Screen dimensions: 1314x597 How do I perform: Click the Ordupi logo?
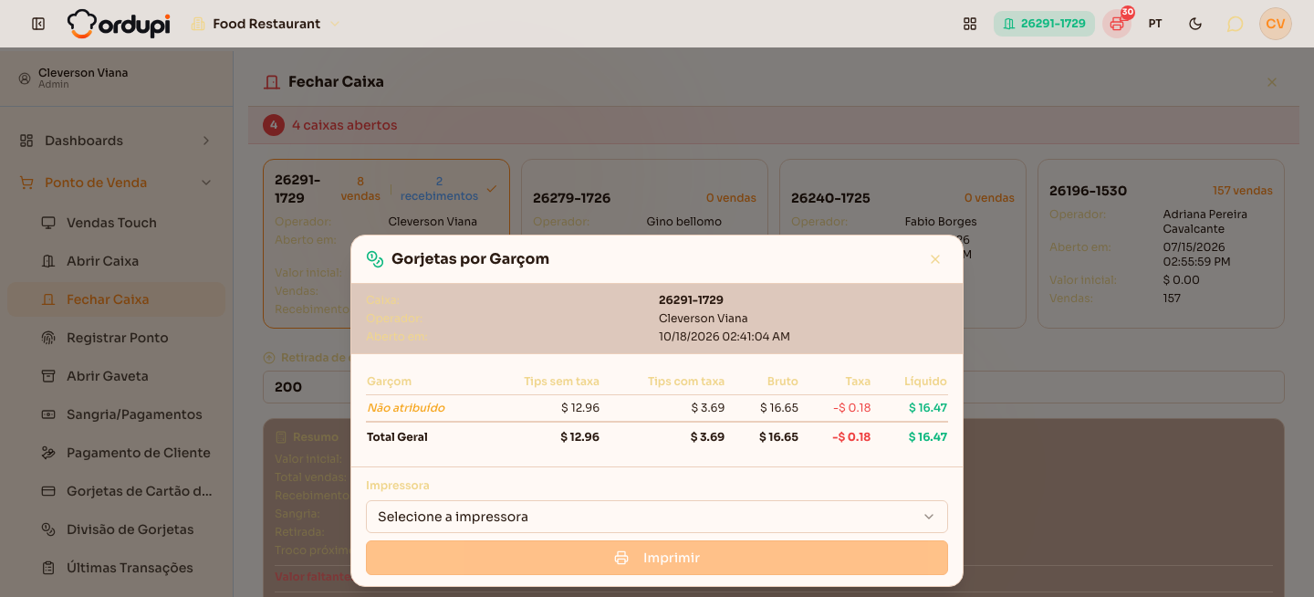click(x=119, y=24)
